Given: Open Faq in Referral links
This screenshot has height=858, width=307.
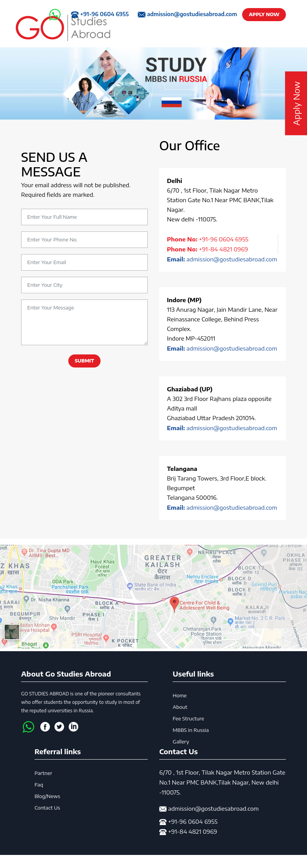Looking at the screenshot, I should (39, 785).
